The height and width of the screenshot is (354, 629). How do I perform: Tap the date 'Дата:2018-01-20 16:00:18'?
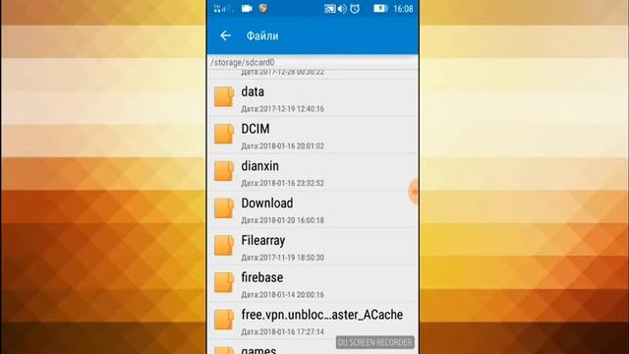pos(282,220)
